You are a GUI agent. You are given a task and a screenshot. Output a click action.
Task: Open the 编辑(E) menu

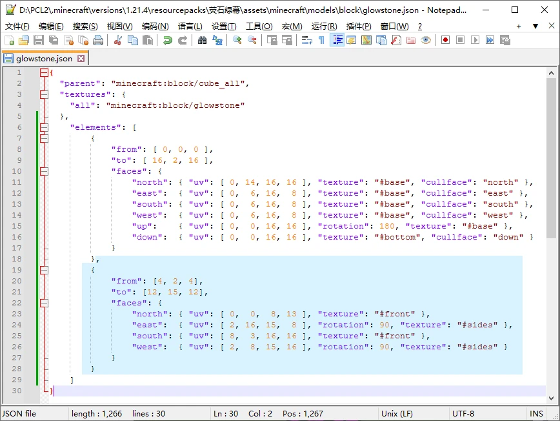pos(51,26)
